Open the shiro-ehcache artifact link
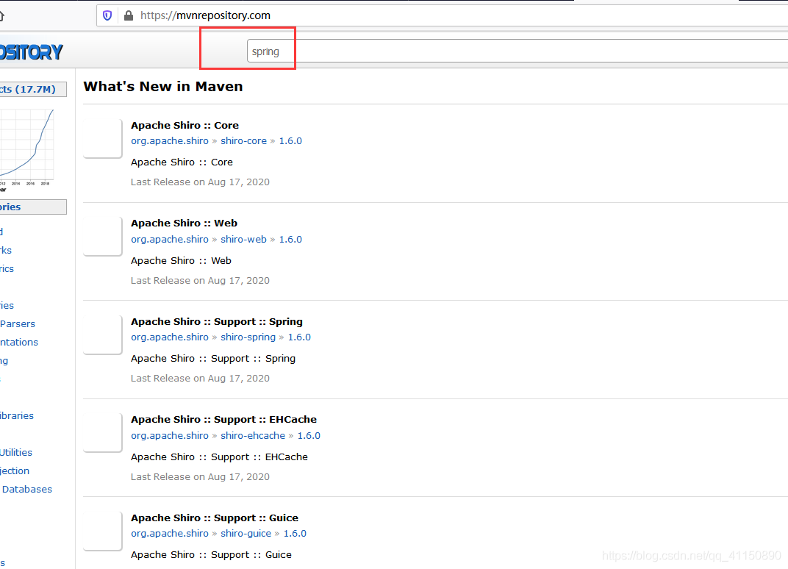The width and height of the screenshot is (788, 569). pos(253,436)
